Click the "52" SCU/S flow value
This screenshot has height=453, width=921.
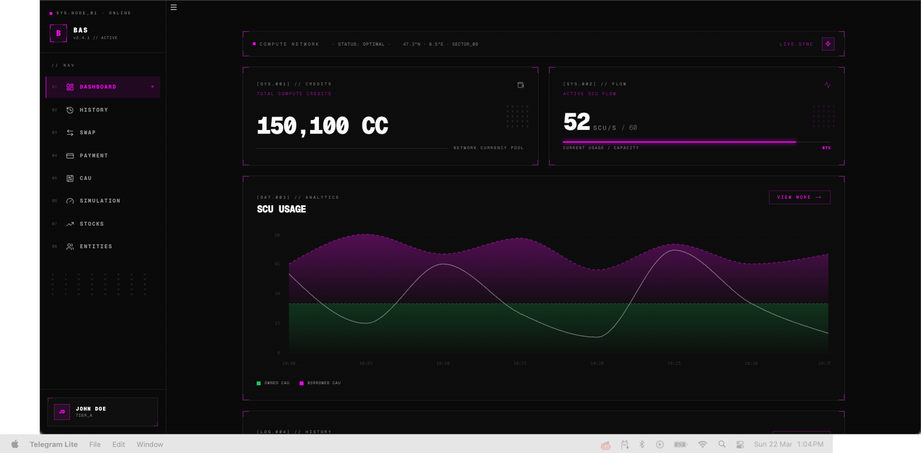[577, 122]
